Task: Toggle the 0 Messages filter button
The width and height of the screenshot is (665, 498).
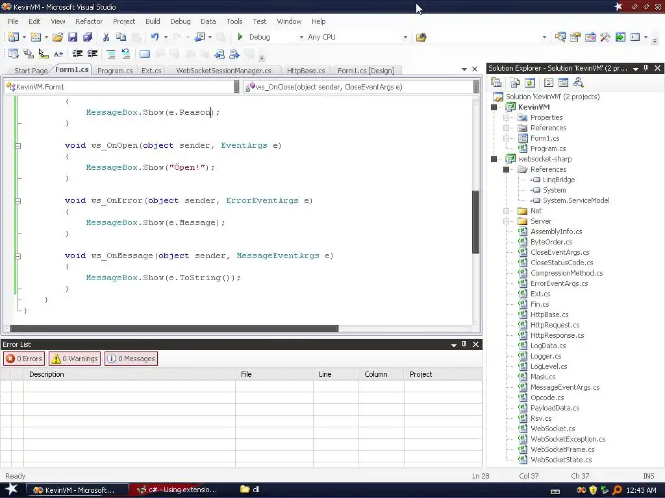Action: click(x=131, y=359)
